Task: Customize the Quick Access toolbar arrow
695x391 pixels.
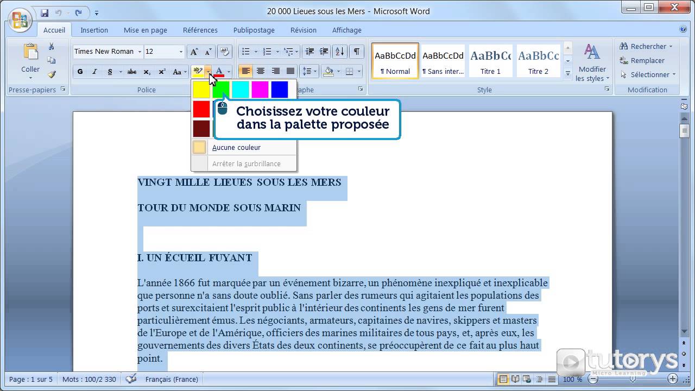Action: coord(97,12)
